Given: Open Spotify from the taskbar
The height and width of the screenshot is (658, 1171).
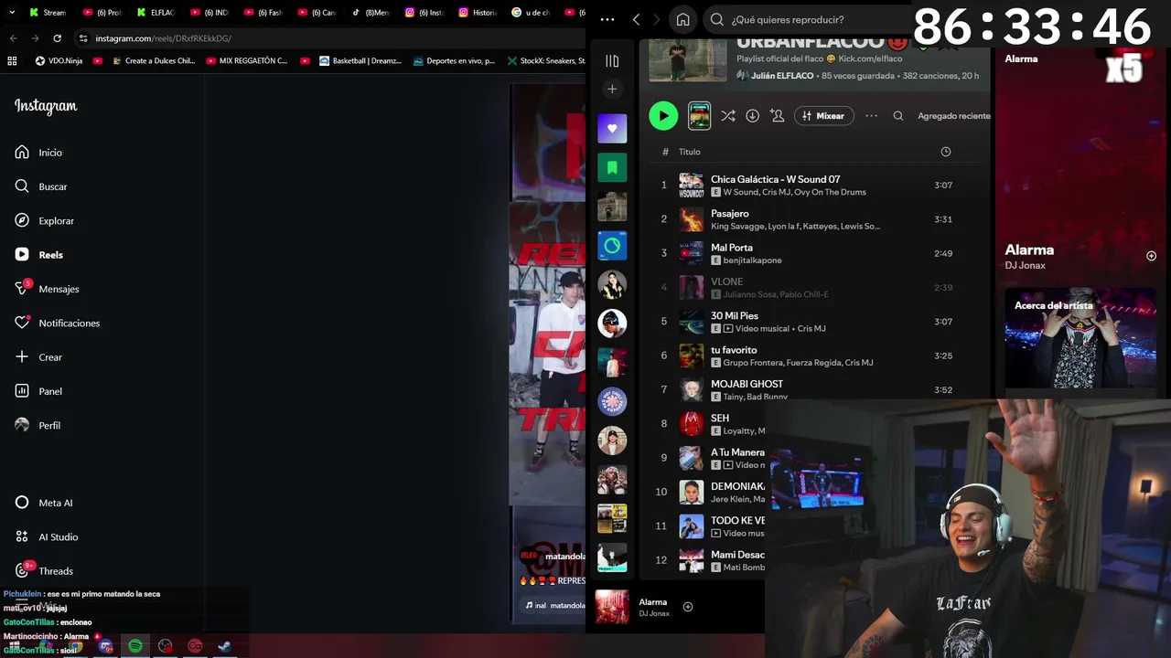Looking at the screenshot, I should pyautogui.click(x=135, y=646).
